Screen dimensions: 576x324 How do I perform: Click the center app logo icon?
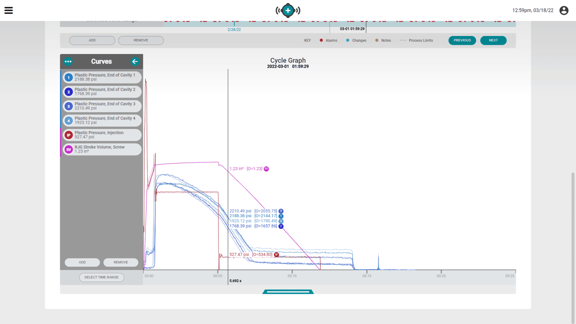click(x=288, y=10)
